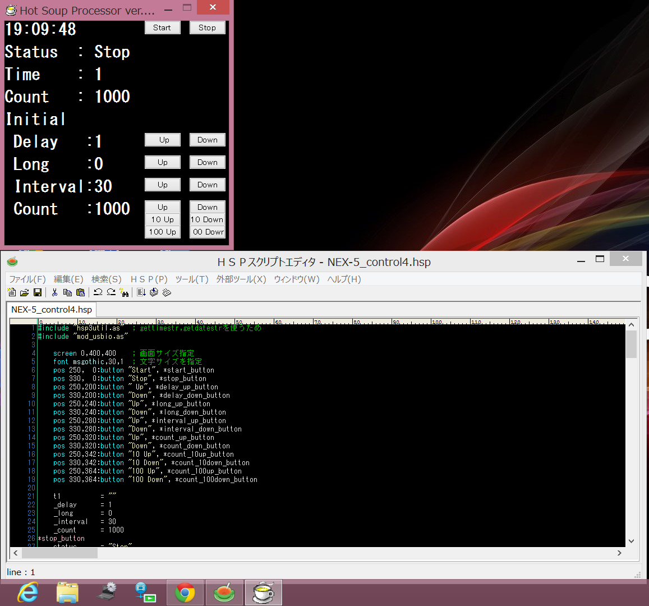Open the HSP(P) menu
The height and width of the screenshot is (606, 649).
[x=149, y=279]
